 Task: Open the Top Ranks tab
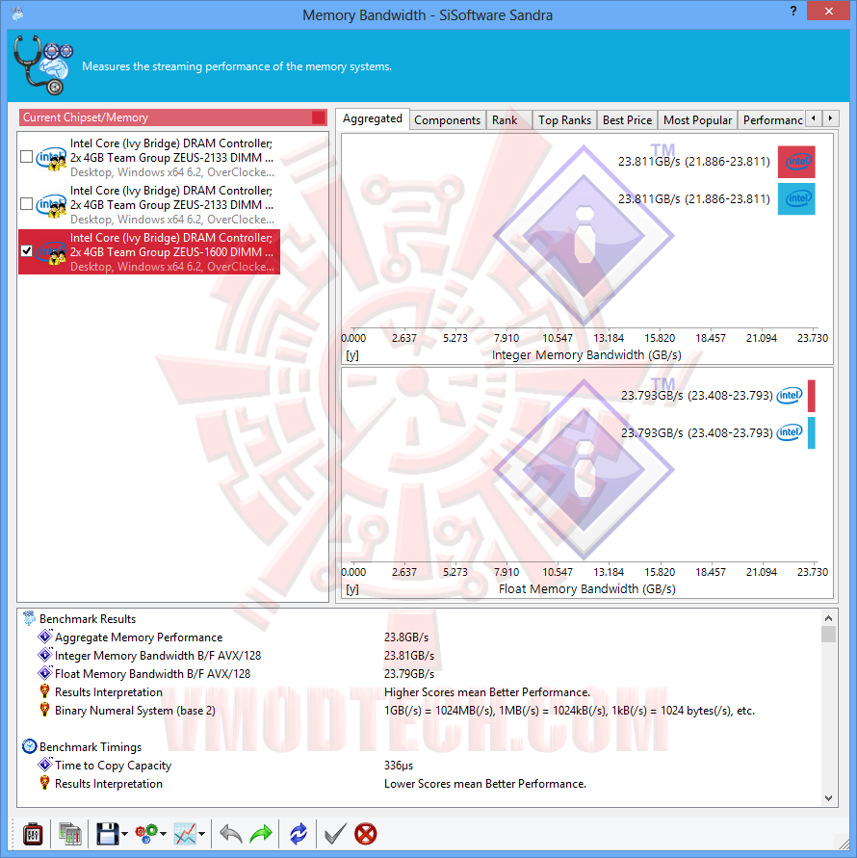coord(564,119)
